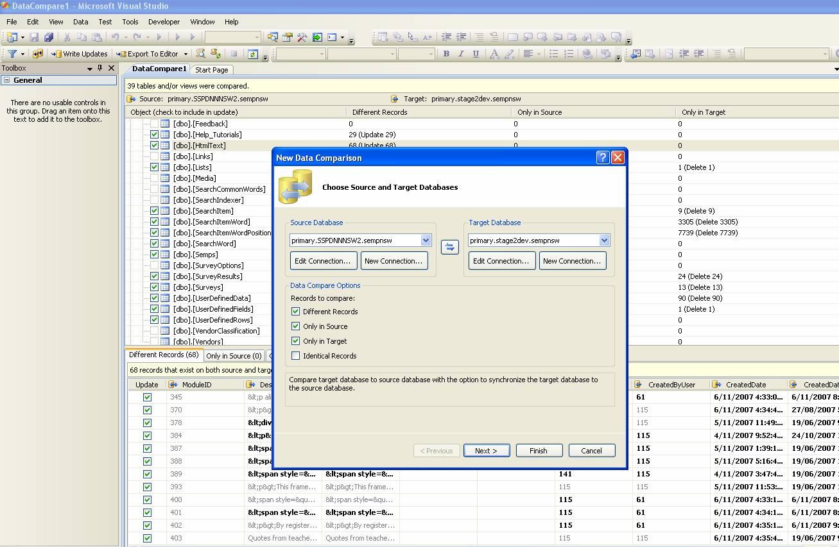
Task: Click the Toolbox hammer-wrench toolbar icon
Action: (302, 37)
